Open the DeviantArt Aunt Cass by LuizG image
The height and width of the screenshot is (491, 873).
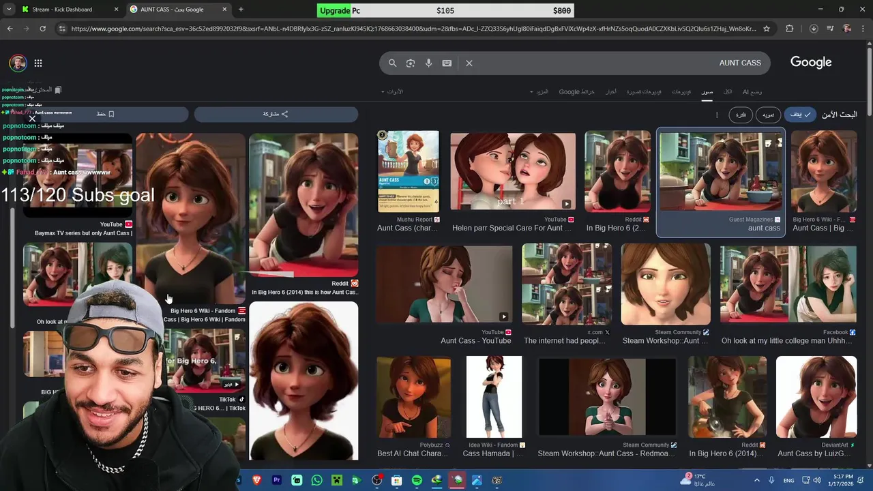[816, 397]
